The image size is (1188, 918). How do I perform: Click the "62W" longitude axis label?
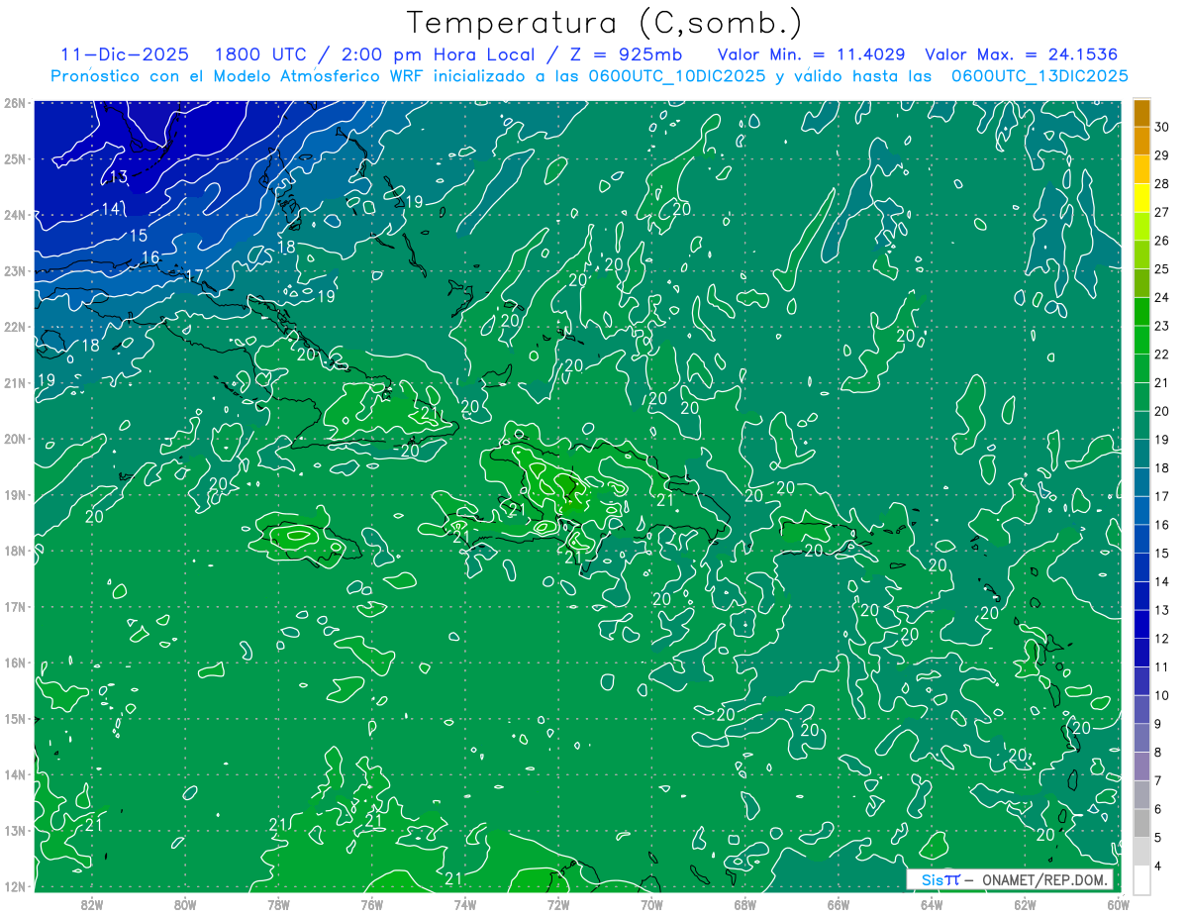(x=1025, y=905)
